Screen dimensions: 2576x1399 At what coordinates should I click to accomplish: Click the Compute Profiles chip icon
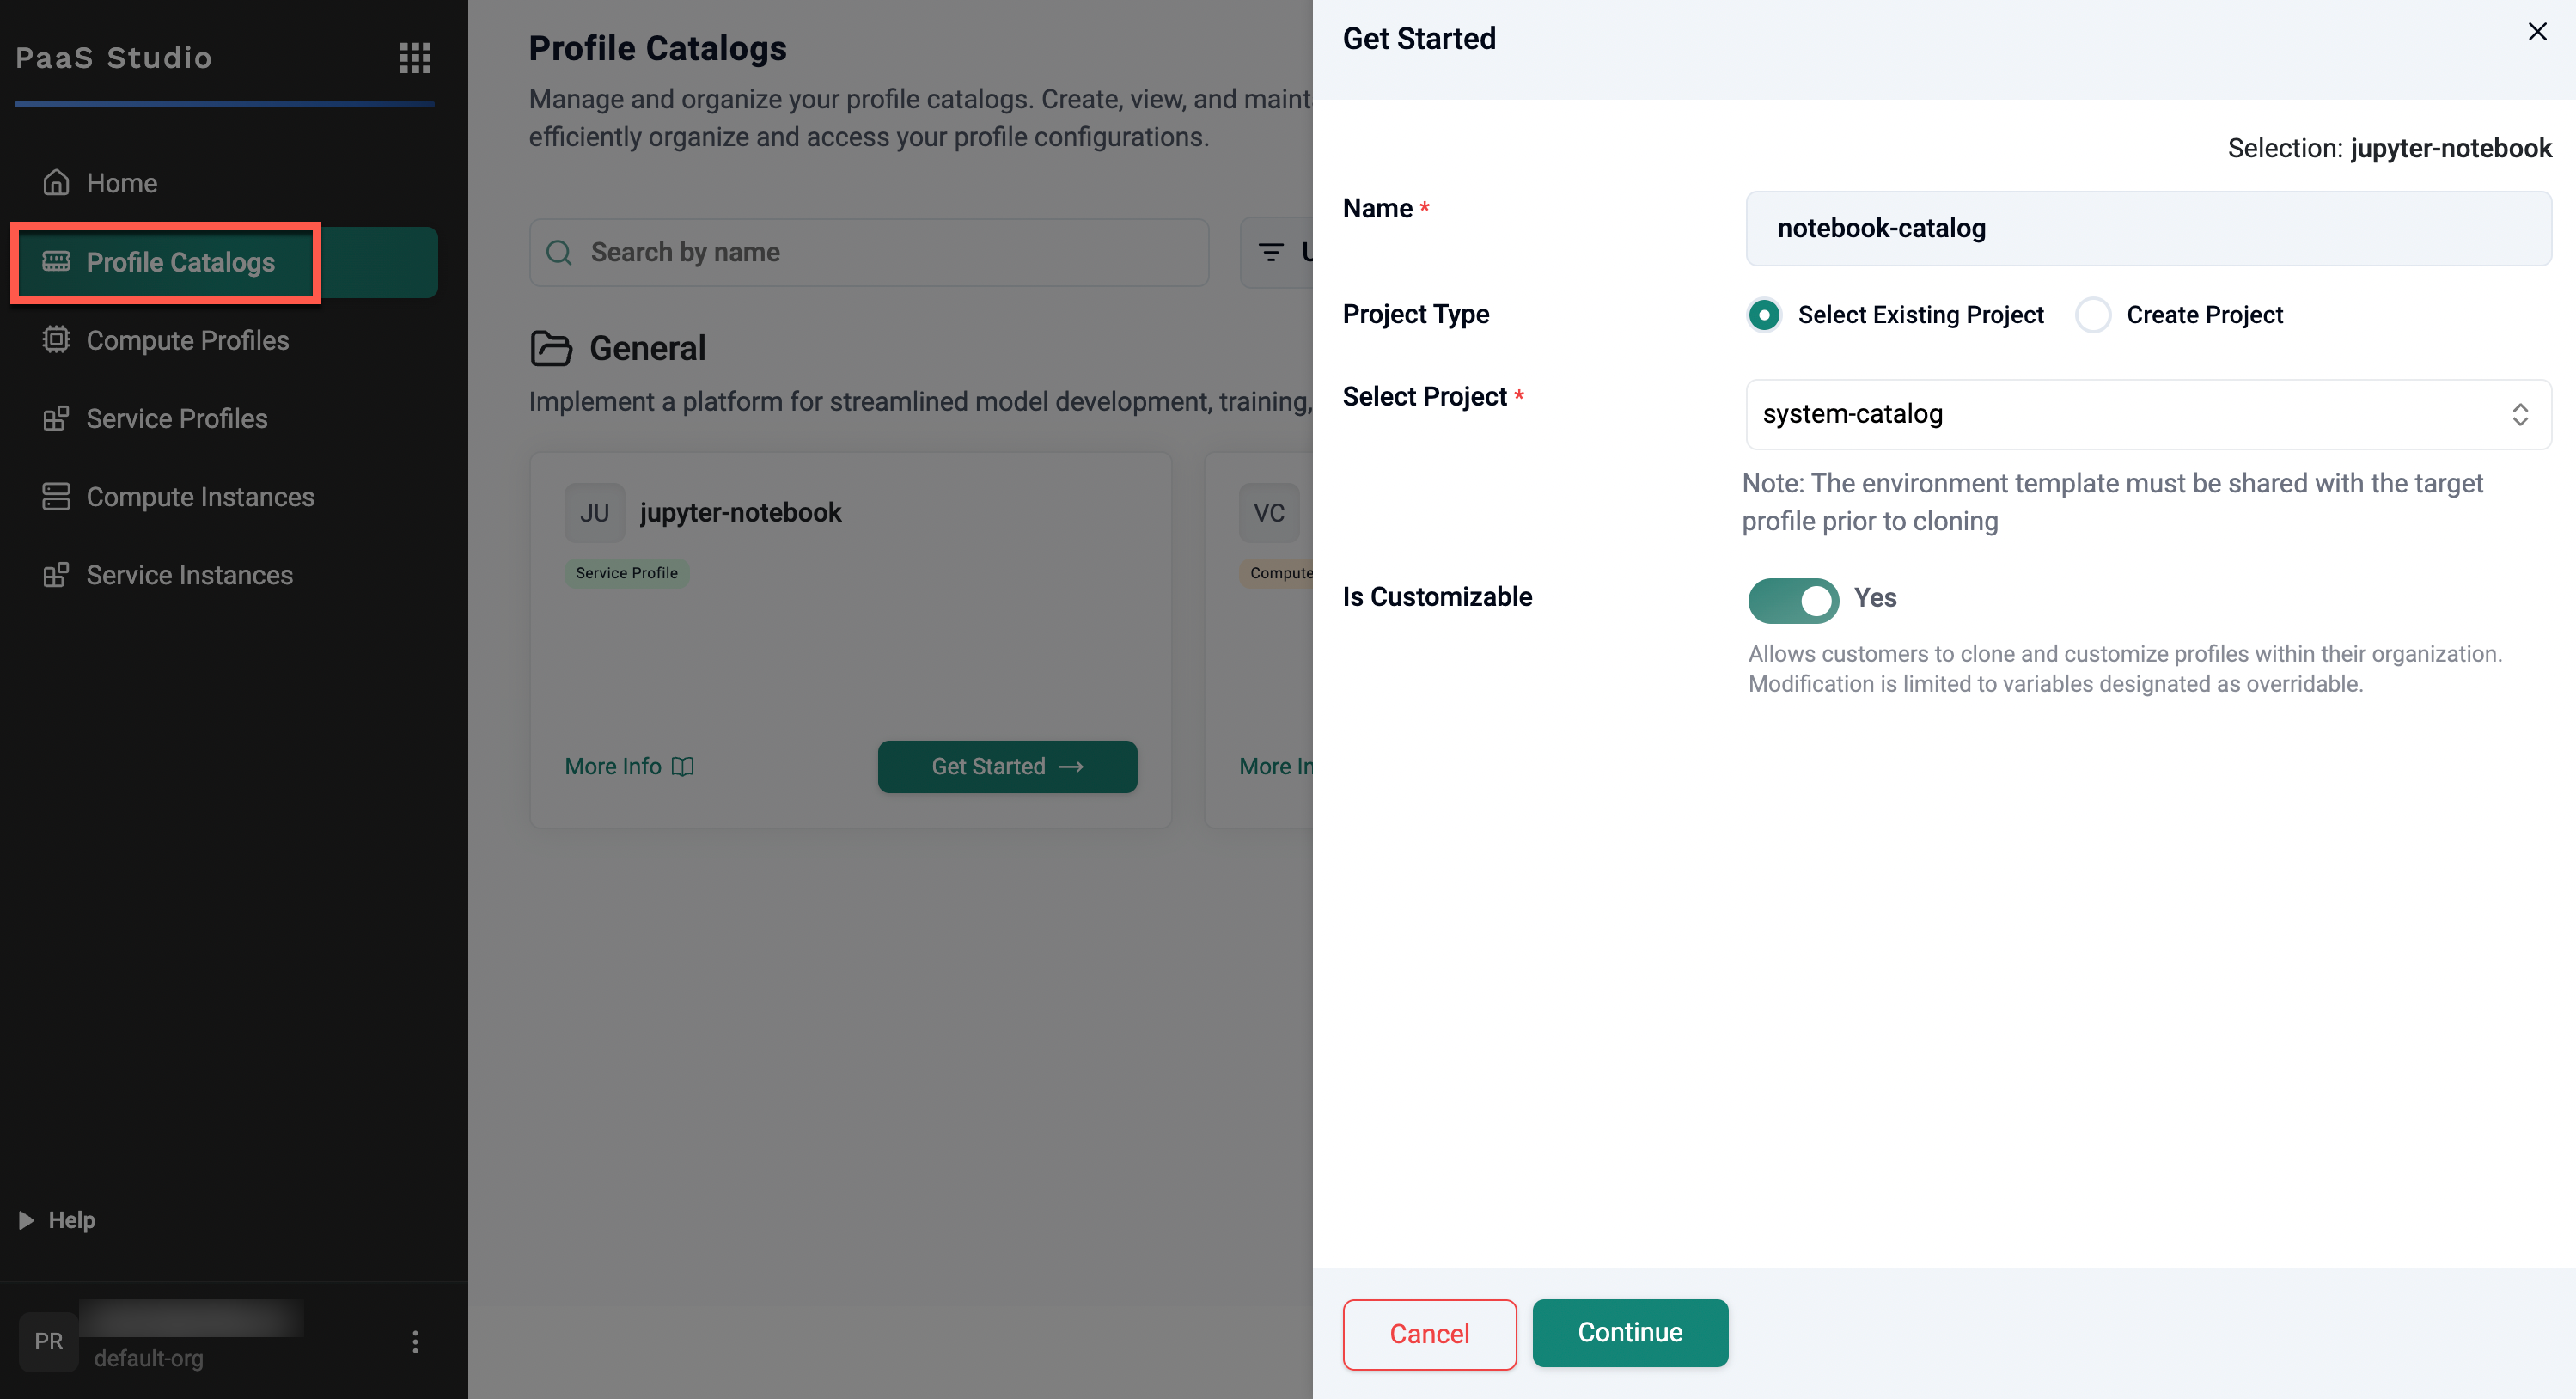(x=56, y=340)
